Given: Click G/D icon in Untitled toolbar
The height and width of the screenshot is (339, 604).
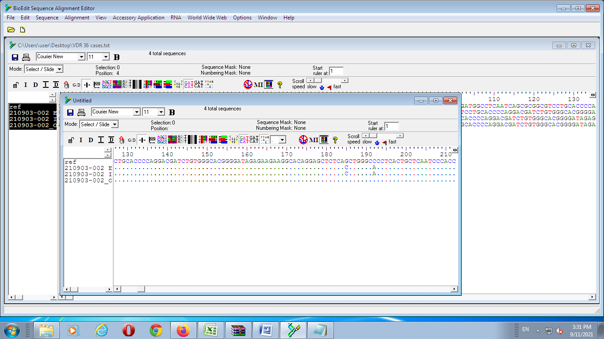Looking at the screenshot, I should pyautogui.click(x=132, y=140).
